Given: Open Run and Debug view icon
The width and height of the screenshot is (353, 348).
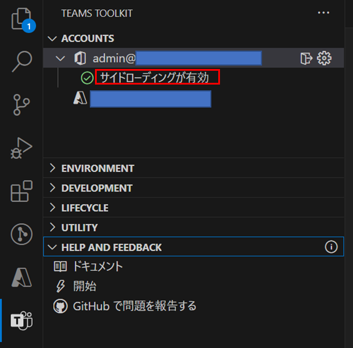Looking at the screenshot, I should (x=21, y=148).
